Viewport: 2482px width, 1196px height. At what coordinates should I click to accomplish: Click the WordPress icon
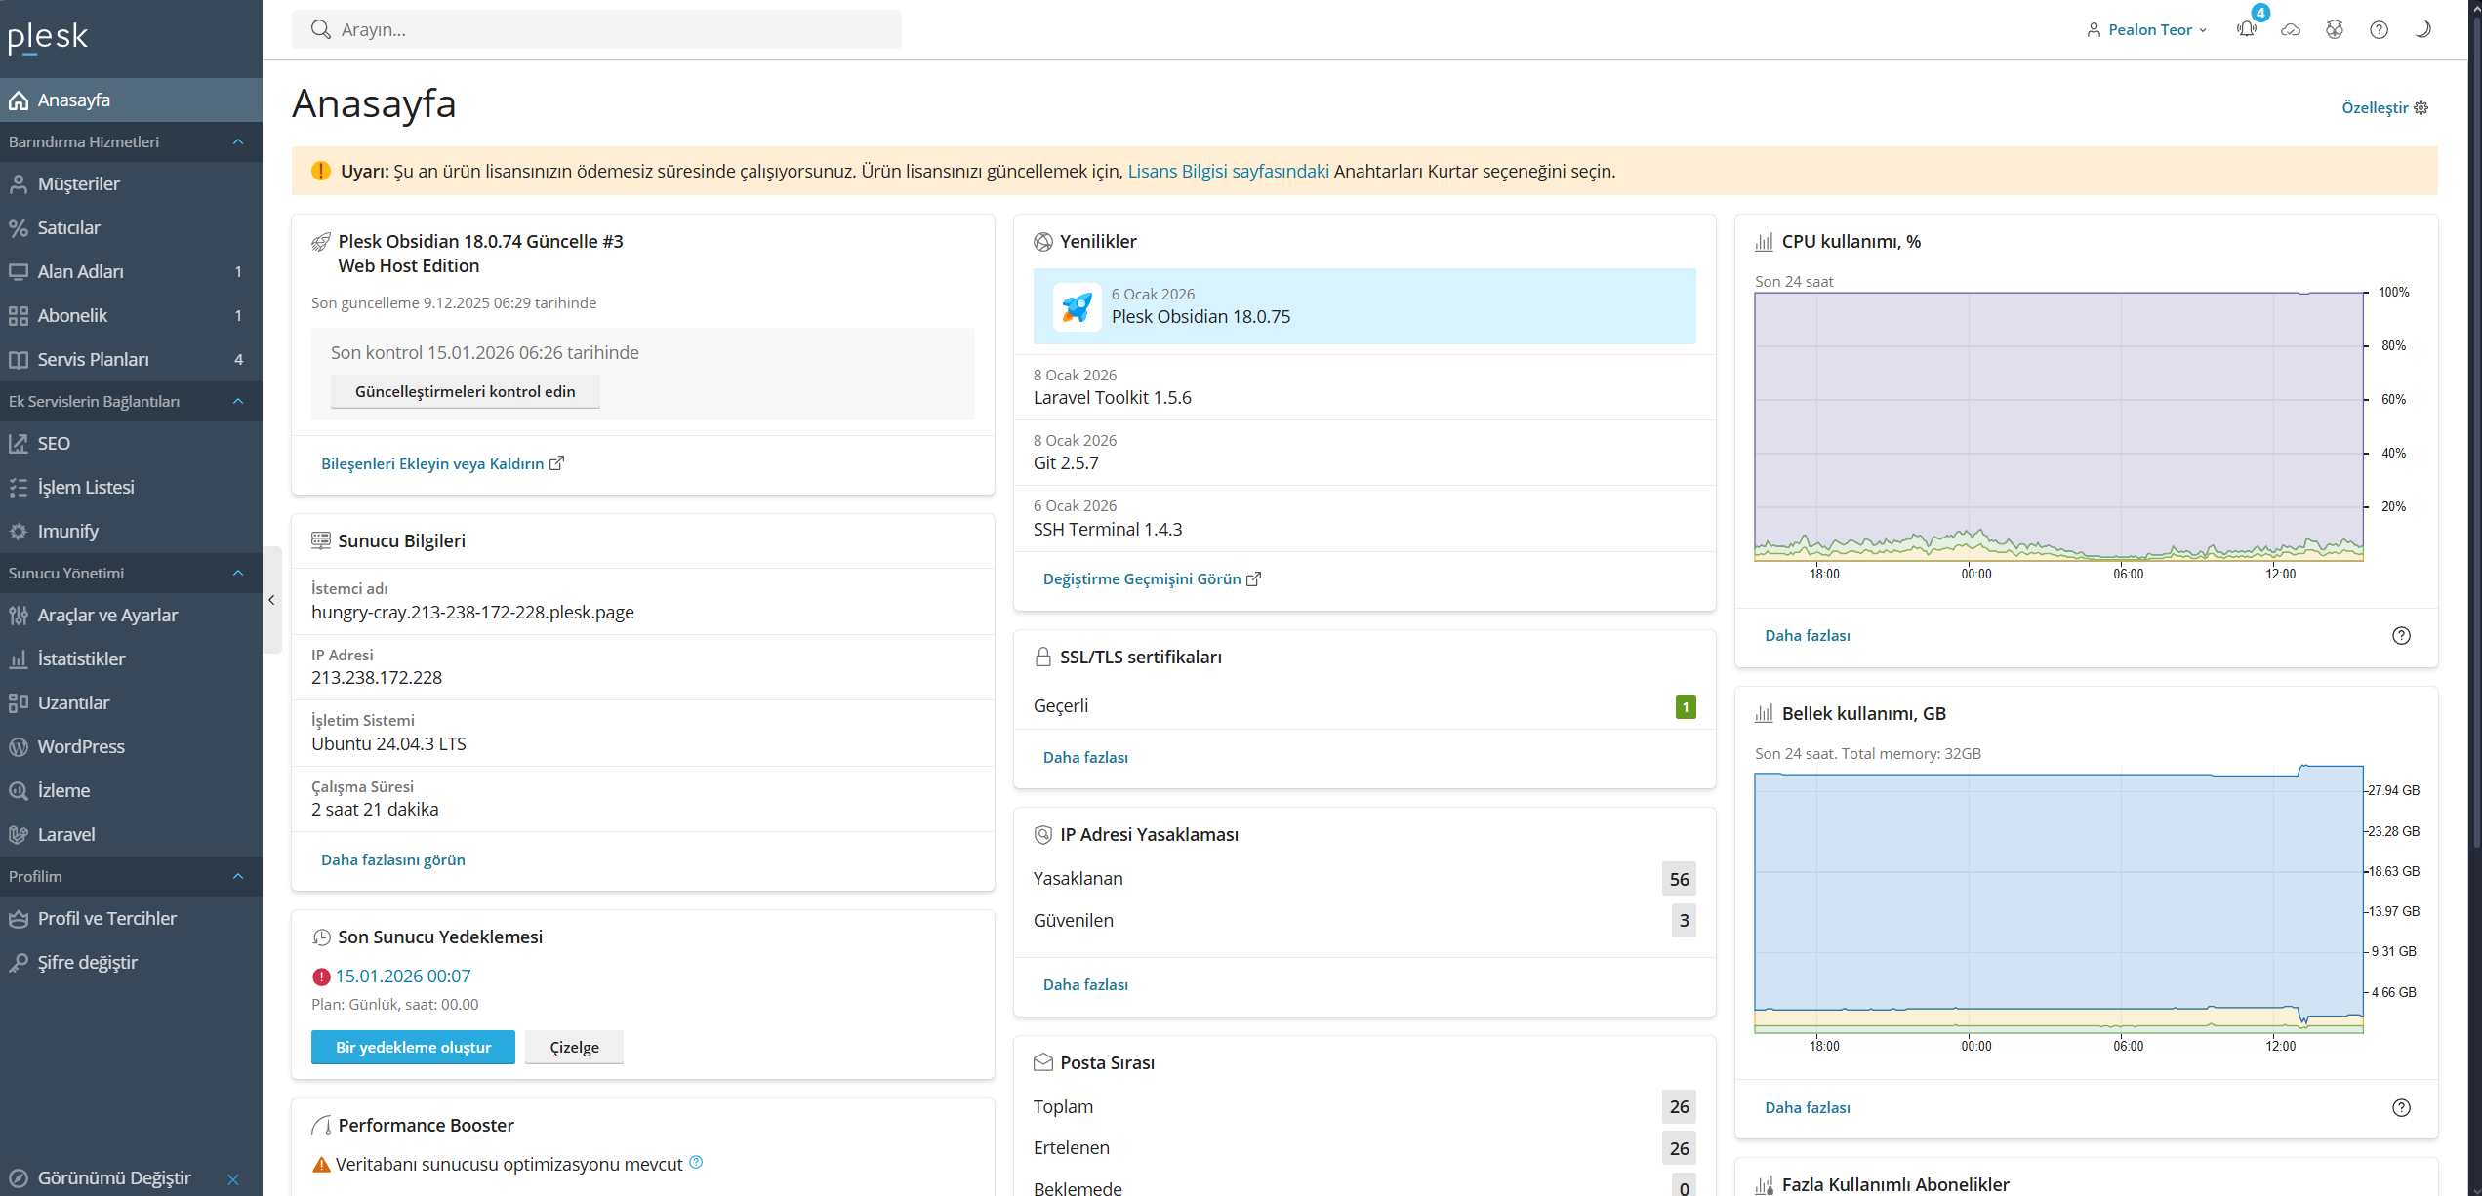[19, 746]
